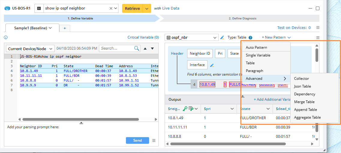Jump to the next search result with down arrow
The height and width of the screenshot is (153, 341).
[152, 48]
